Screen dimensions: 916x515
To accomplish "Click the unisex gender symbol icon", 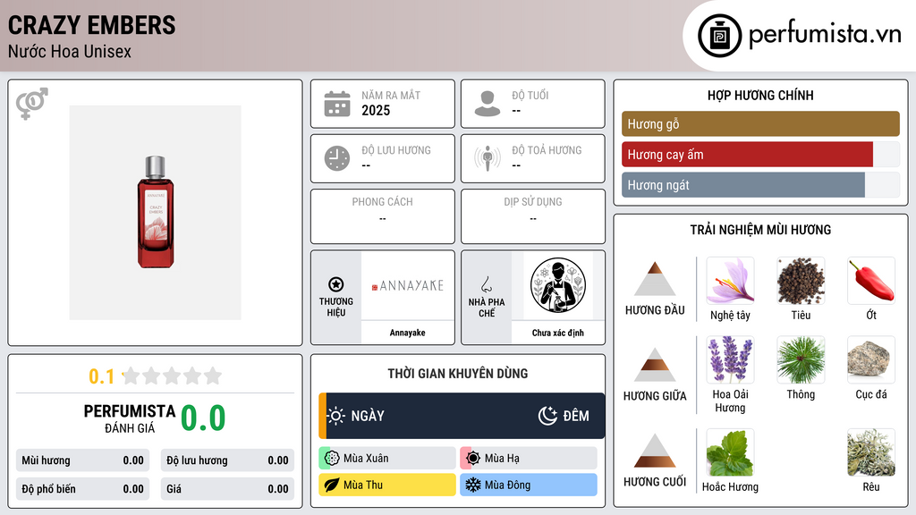I will [32, 104].
